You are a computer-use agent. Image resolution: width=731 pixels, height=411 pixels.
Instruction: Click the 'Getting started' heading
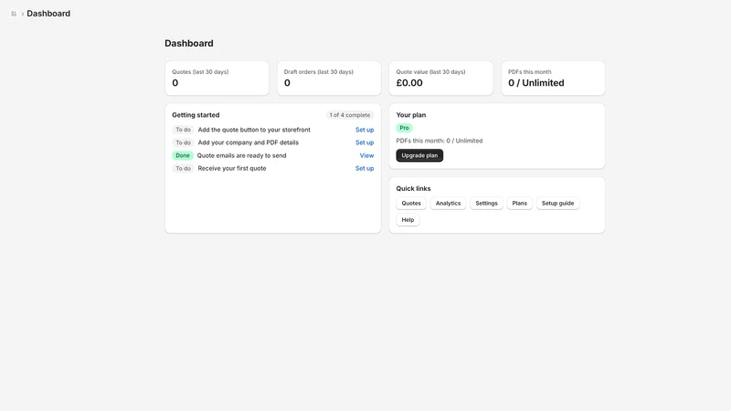196,115
